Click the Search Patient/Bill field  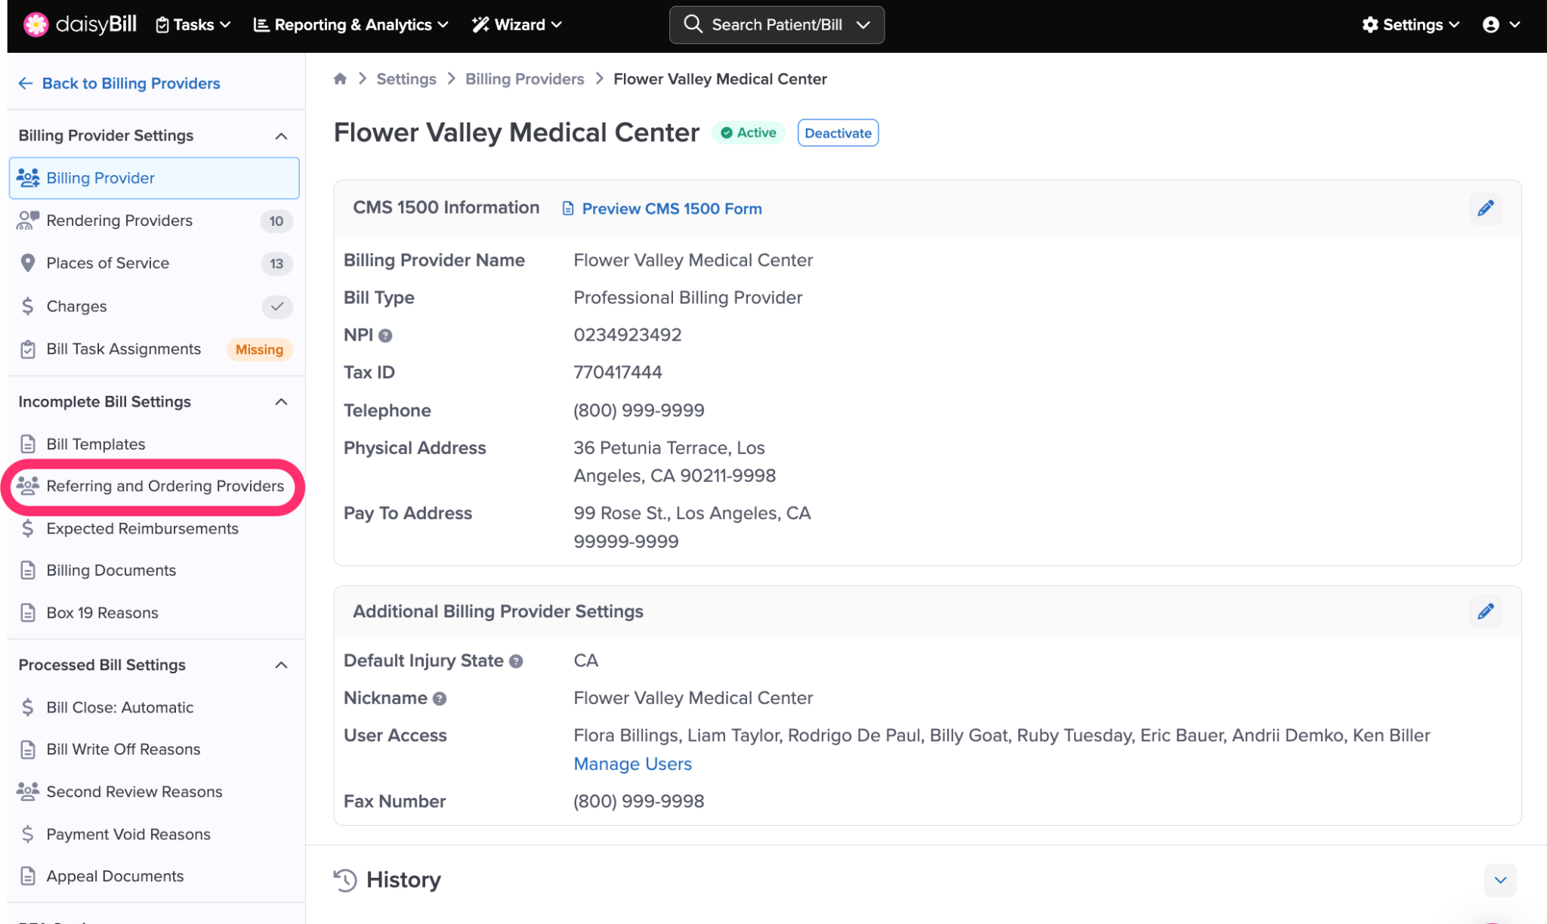(x=776, y=24)
